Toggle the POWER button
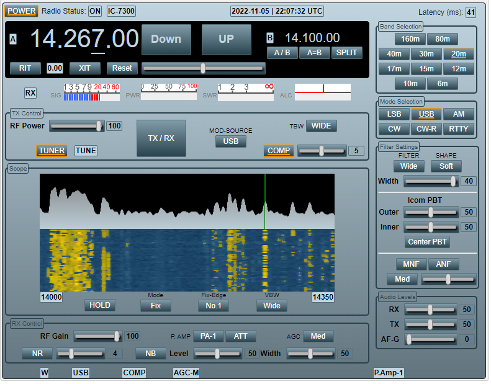 click(x=22, y=11)
